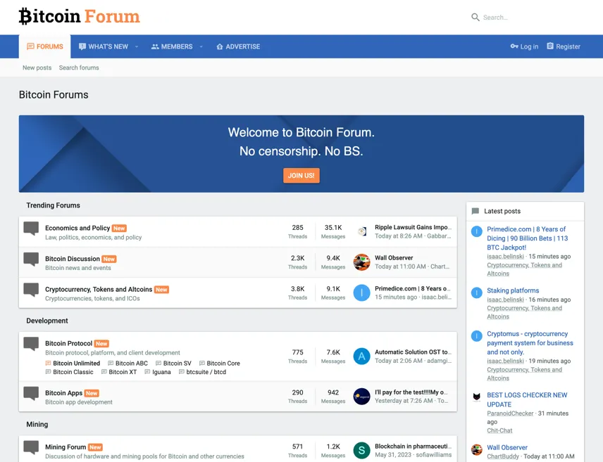
Task: Open the 'A' avatar beside Automatic Solution post
Action: 361,356
